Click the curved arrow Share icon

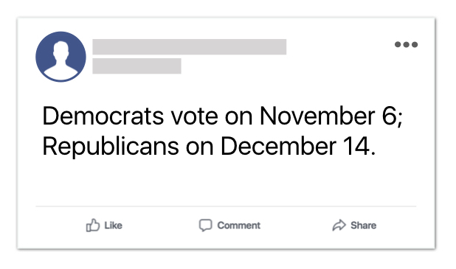point(339,225)
